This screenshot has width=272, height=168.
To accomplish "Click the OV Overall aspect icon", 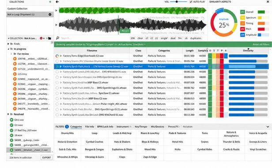I will (242, 12).
